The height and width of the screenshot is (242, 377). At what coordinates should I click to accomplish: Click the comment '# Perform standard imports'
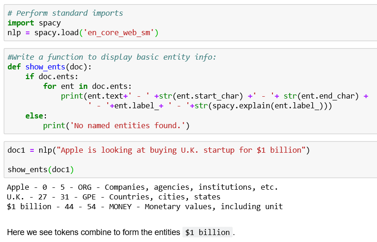[x=65, y=13]
